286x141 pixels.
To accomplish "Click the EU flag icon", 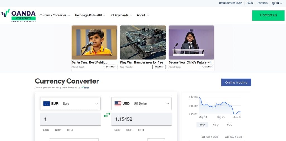I will (47, 104).
